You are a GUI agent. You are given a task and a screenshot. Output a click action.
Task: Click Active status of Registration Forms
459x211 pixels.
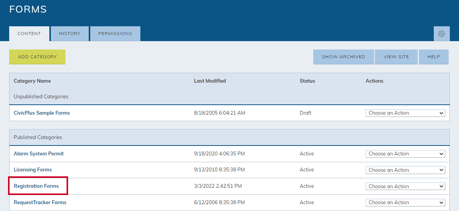pos(307,186)
